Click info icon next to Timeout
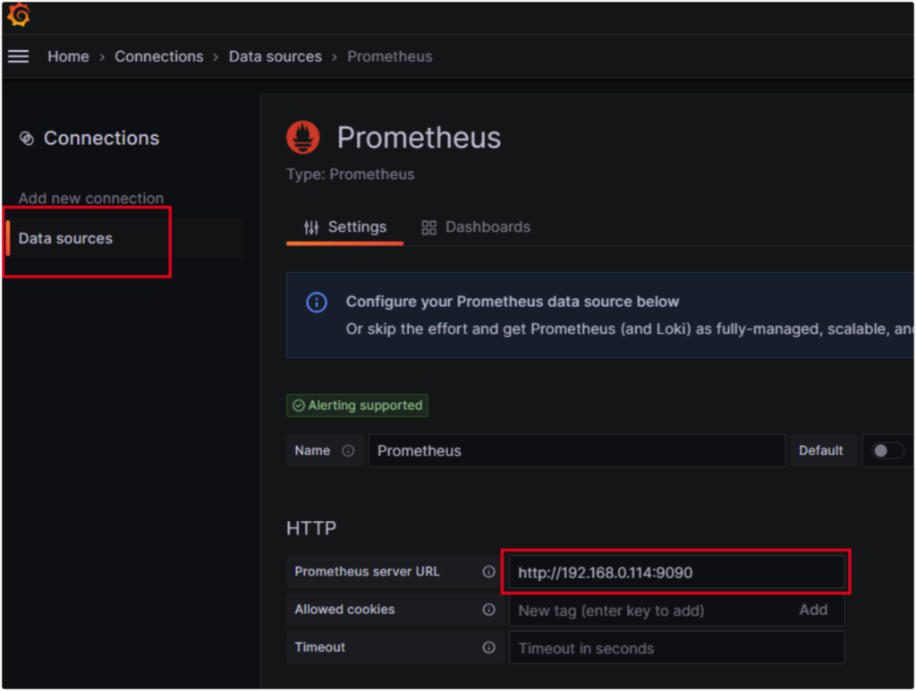 [x=488, y=647]
